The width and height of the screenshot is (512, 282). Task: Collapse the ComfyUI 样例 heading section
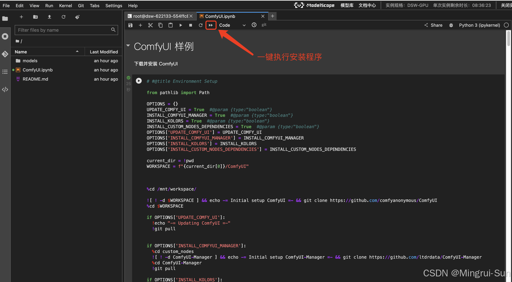point(128,46)
